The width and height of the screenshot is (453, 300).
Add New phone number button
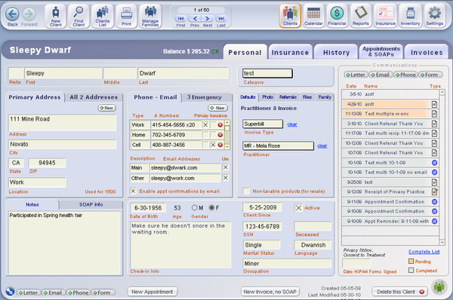[x=217, y=108]
